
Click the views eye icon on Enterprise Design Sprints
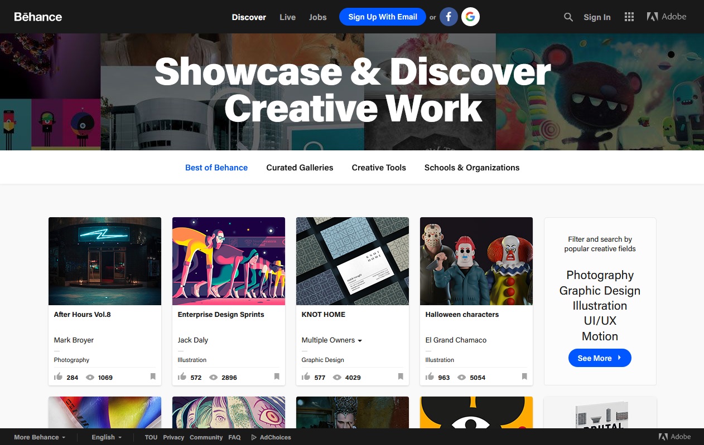tap(213, 377)
